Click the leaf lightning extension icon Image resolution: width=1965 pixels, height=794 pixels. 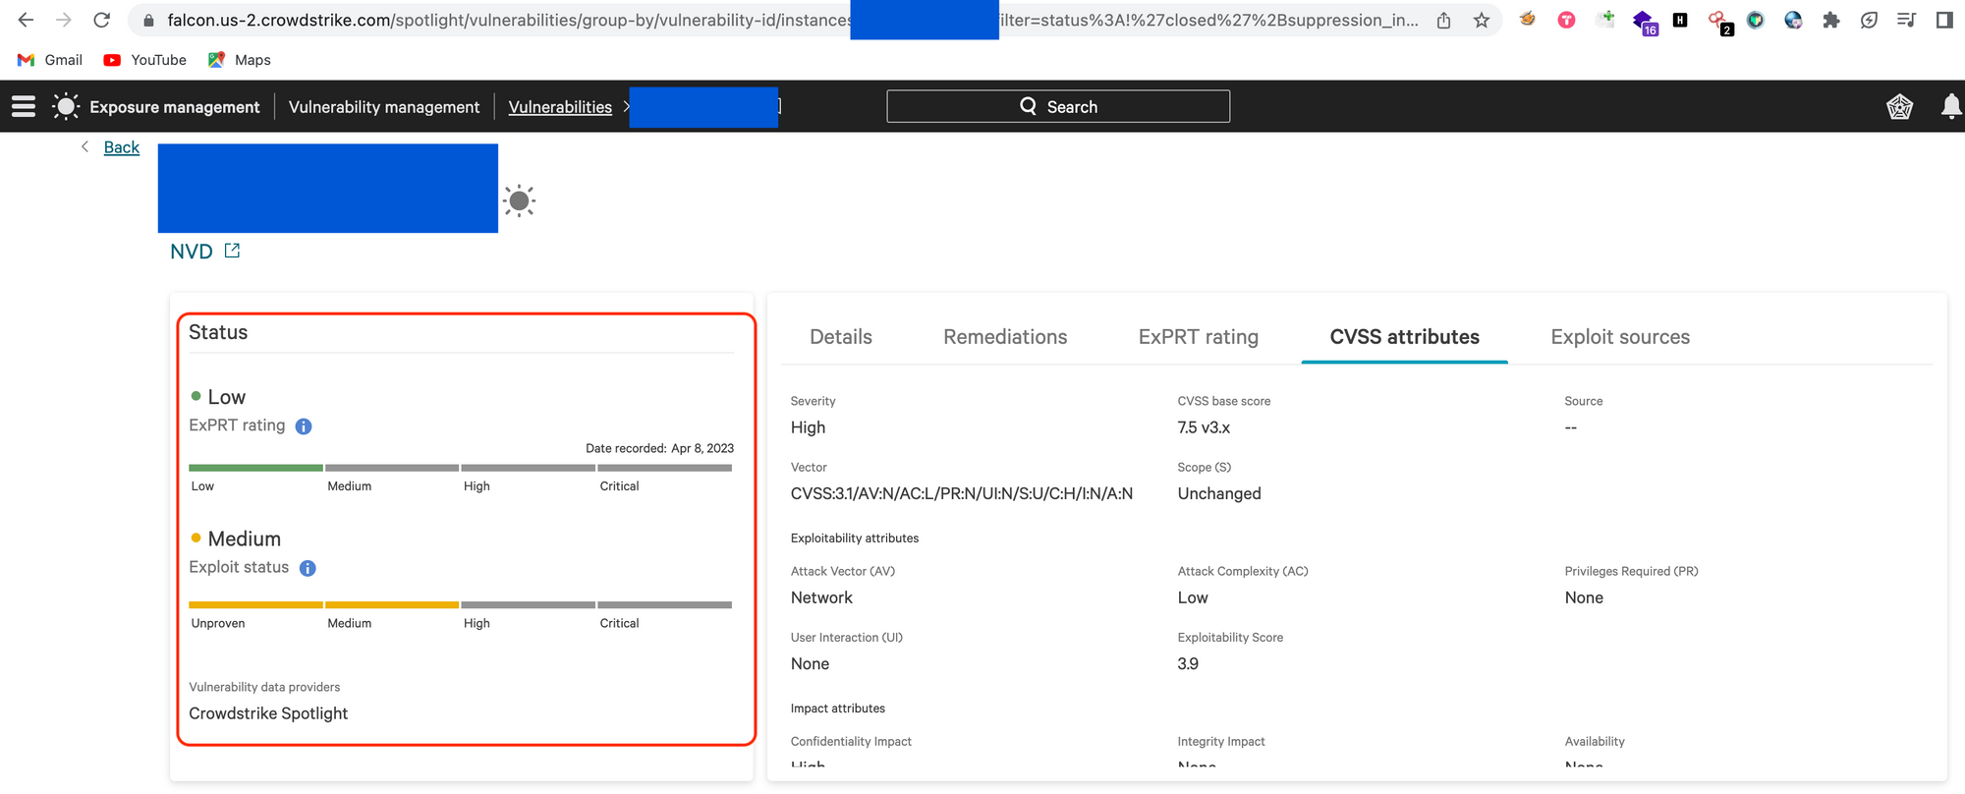coord(1869,20)
